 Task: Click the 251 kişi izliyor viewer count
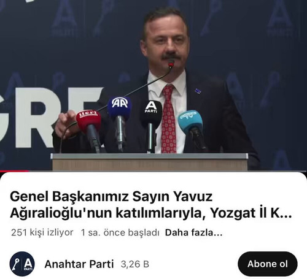tap(42, 232)
